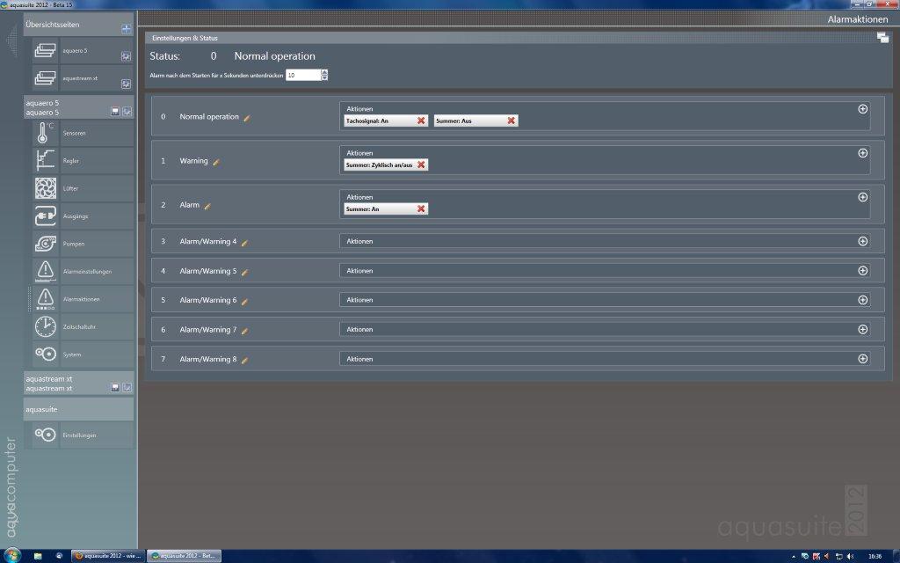The width and height of the screenshot is (900, 563).
Task: Click volume icon in system tray
Action: (x=850, y=556)
